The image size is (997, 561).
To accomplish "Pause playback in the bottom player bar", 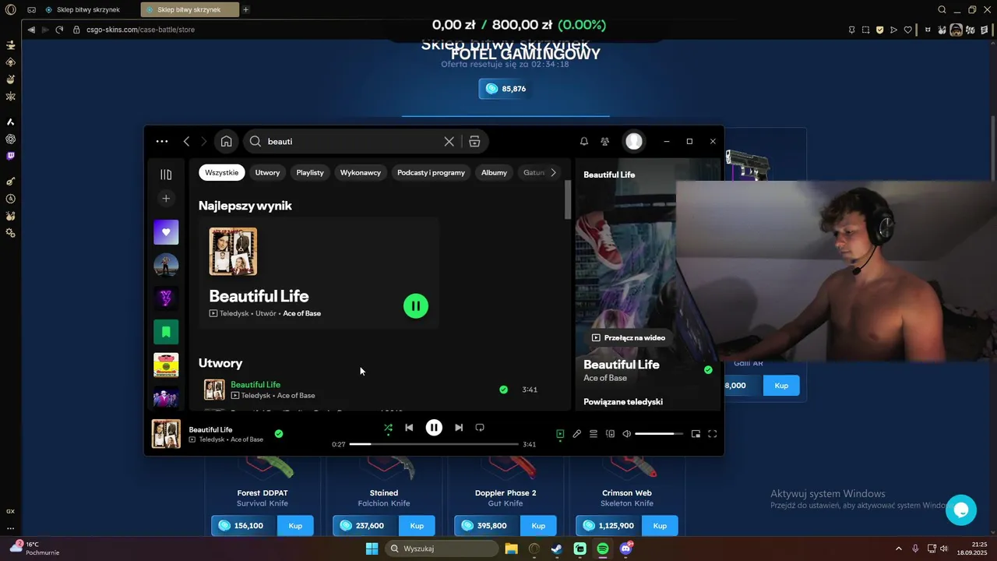I will click(x=434, y=428).
